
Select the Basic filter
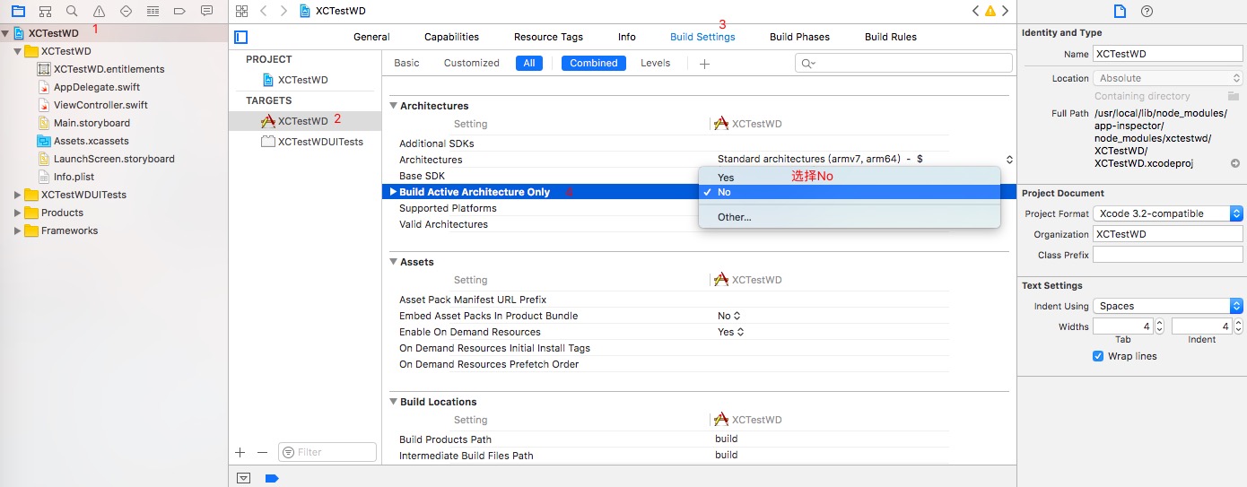tap(406, 63)
